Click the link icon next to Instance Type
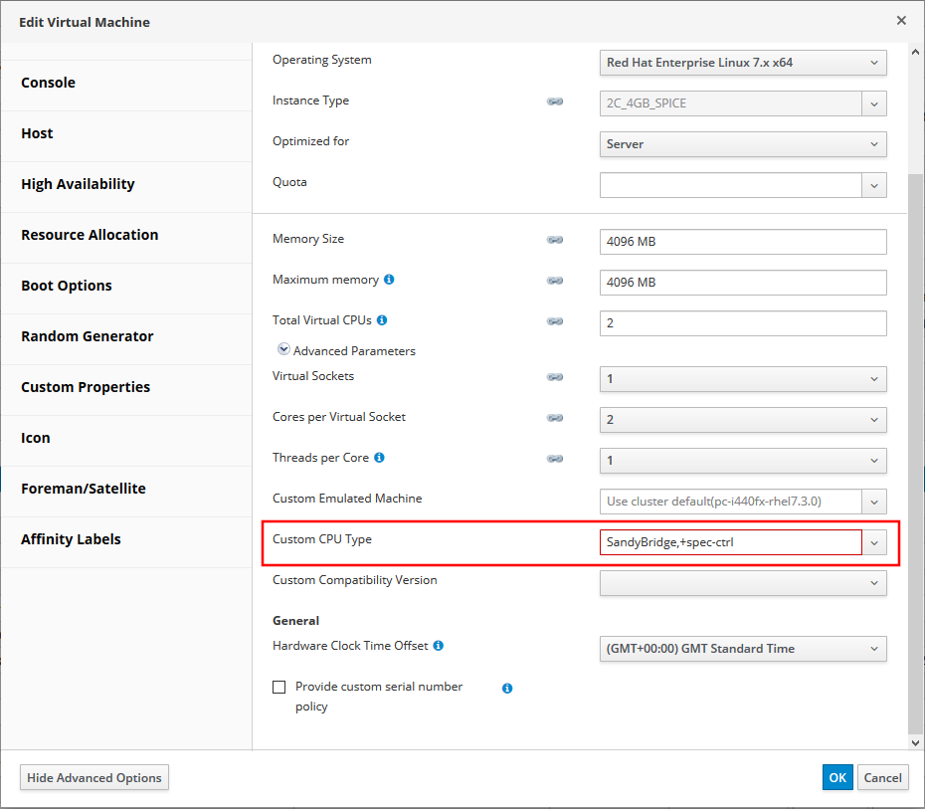 click(555, 101)
